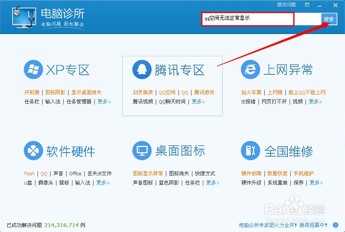Click the 搜索 search button
345x232 pixels.
tap(329, 19)
